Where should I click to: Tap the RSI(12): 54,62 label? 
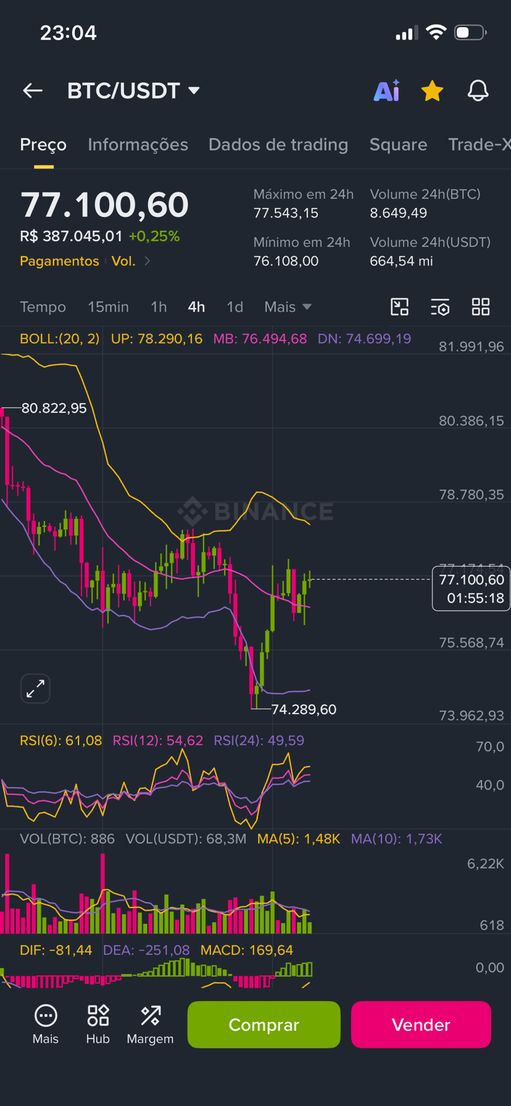tap(157, 740)
